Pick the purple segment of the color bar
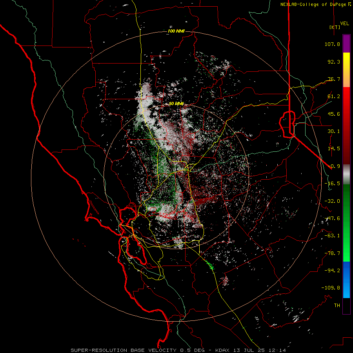Image resolution: width=353 pixels, height=353 pixels. tap(346, 44)
